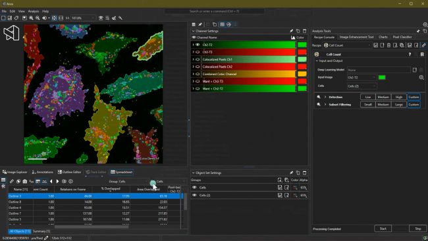Toggle visibility of Cells (2) group
The height and width of the screenshot is (241, 428).
tap(194, 195)
